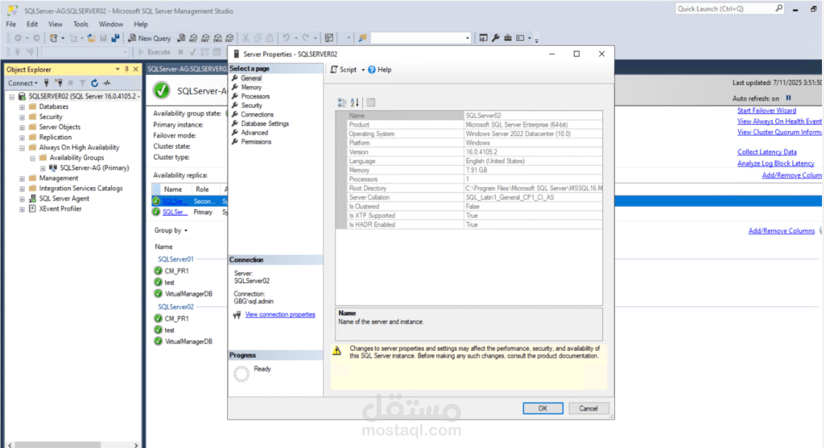Click Start Failover Wizard link
Image resolution: width=824 pixels, height=448 pixels.
[x=766, y=111]
